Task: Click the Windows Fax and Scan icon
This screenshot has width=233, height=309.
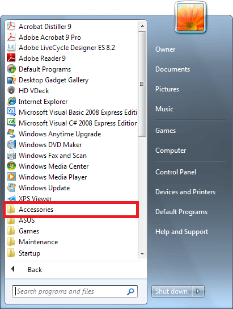Action: [11, 156]
